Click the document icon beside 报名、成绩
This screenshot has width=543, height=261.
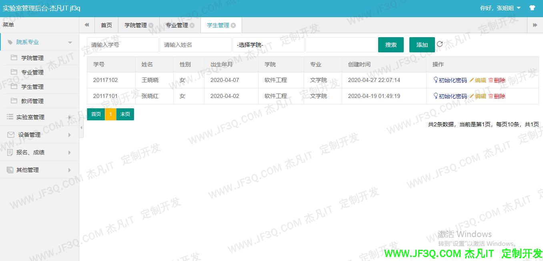pos(10,152)
